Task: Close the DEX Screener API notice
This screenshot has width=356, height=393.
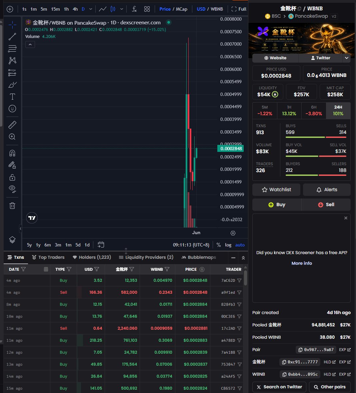Action: click(x=346, y=218)
